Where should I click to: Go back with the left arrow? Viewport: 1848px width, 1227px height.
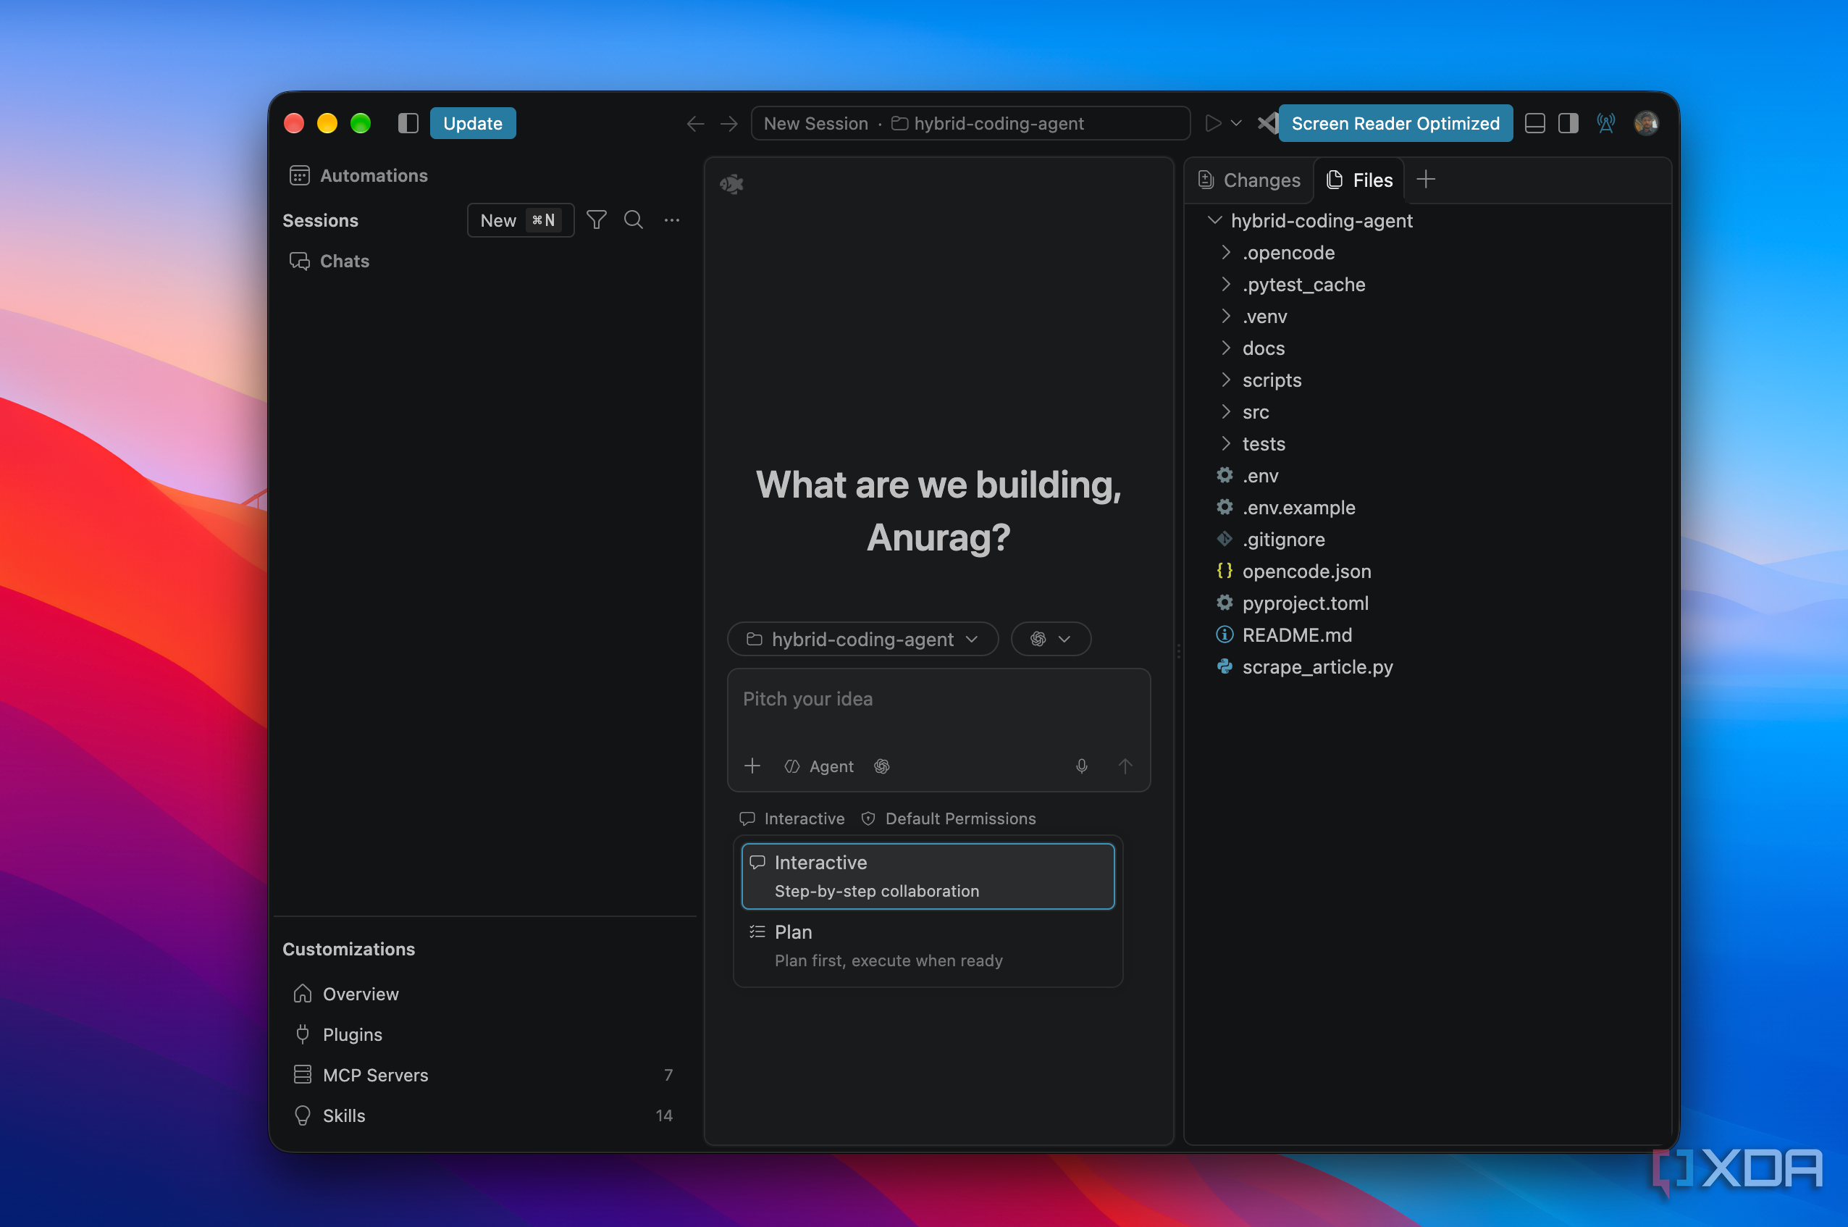click(x=694, y=124)
